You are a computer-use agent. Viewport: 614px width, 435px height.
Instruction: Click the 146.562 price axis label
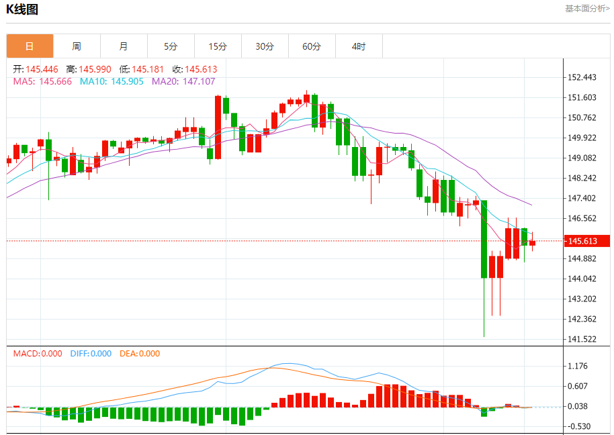pyautogui.click(x=582, y=218)
